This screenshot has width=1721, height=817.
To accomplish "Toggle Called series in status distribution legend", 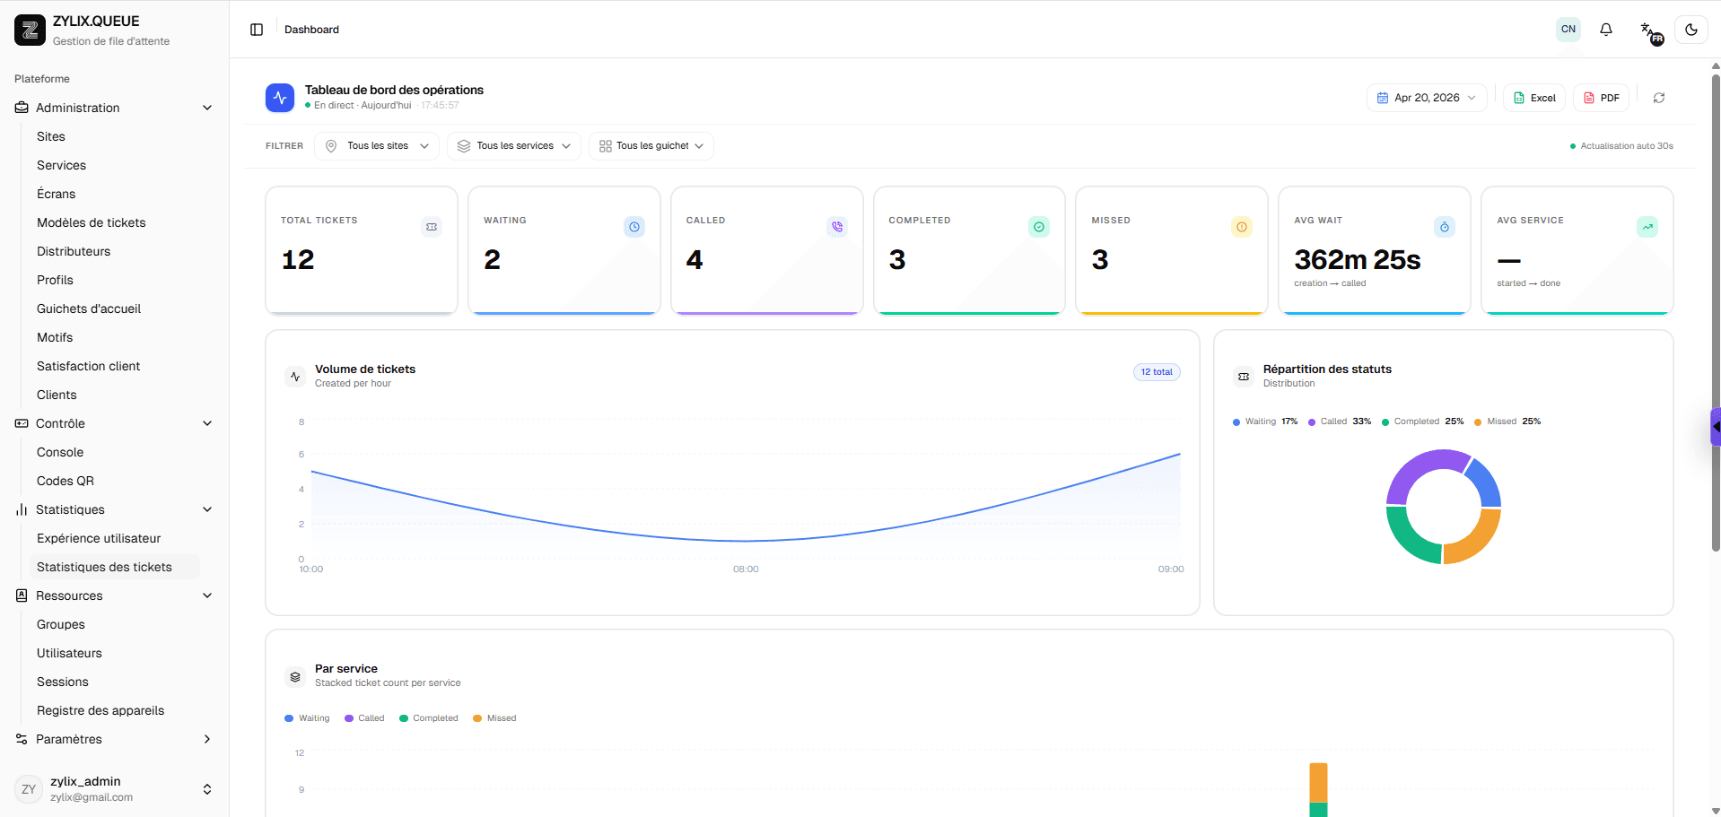I will 1340,422.
